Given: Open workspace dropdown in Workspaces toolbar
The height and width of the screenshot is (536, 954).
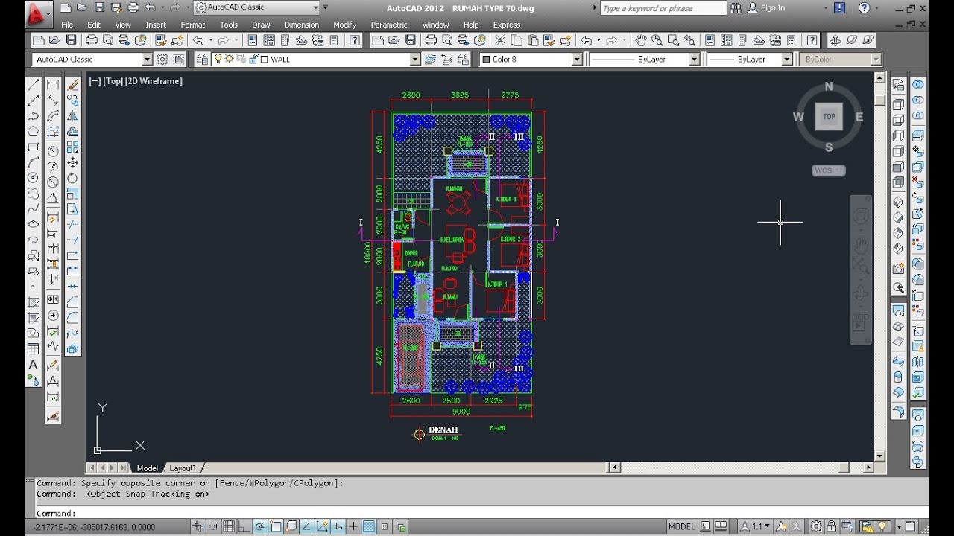Looking at the screenshot, I should tap(147, 59).
